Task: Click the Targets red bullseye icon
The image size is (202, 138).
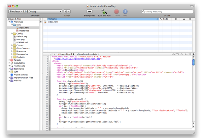Action: pos(12,60)
